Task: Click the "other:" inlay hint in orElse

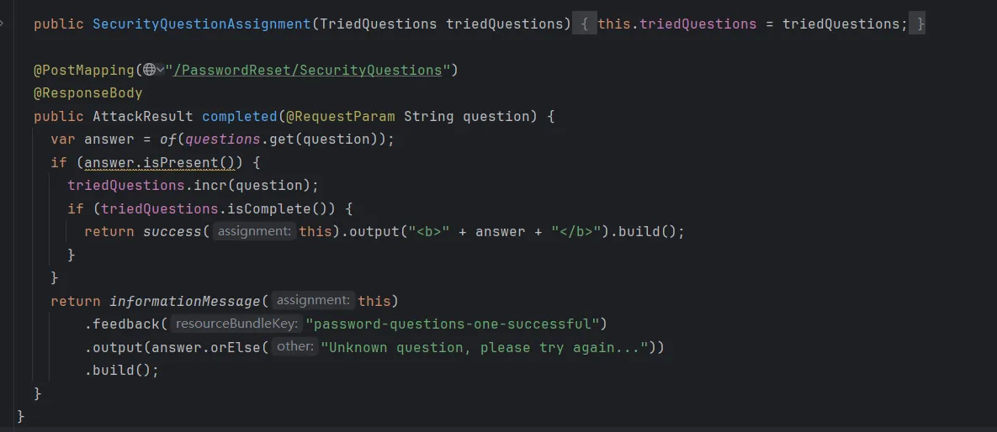Action: (x=294, y=347)
